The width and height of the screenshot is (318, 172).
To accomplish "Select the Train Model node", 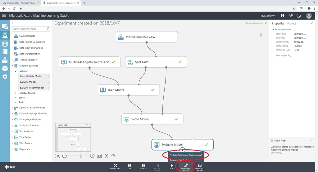I will (129, 90).
